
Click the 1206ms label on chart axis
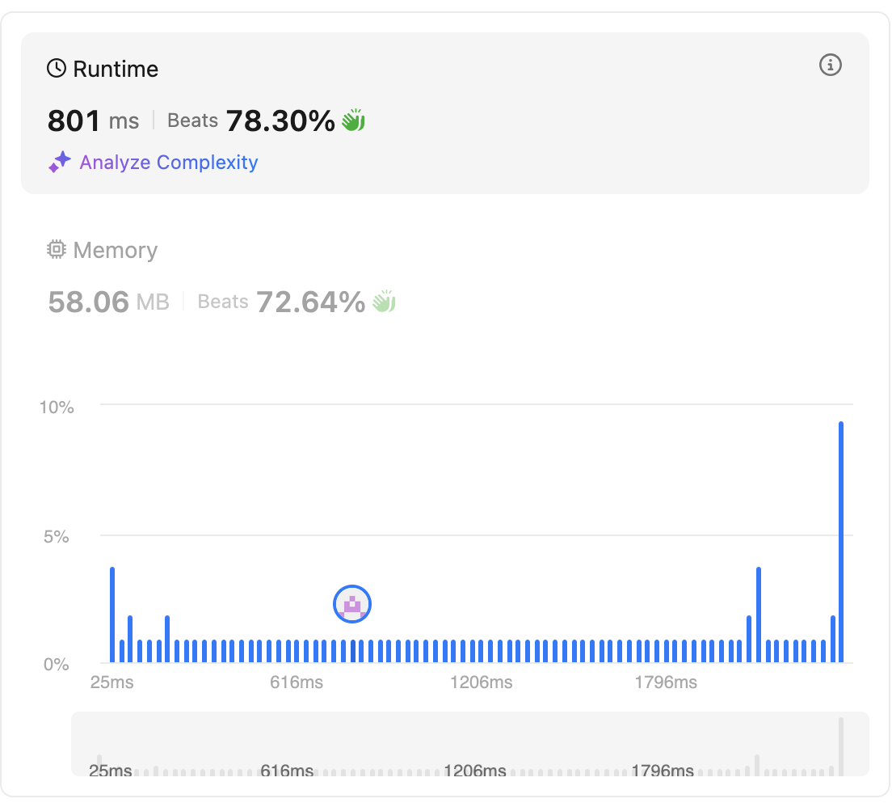tap(482, 682)
